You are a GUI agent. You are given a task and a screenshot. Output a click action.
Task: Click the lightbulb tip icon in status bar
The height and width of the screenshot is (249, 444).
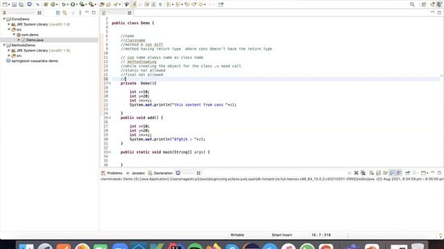441,235
